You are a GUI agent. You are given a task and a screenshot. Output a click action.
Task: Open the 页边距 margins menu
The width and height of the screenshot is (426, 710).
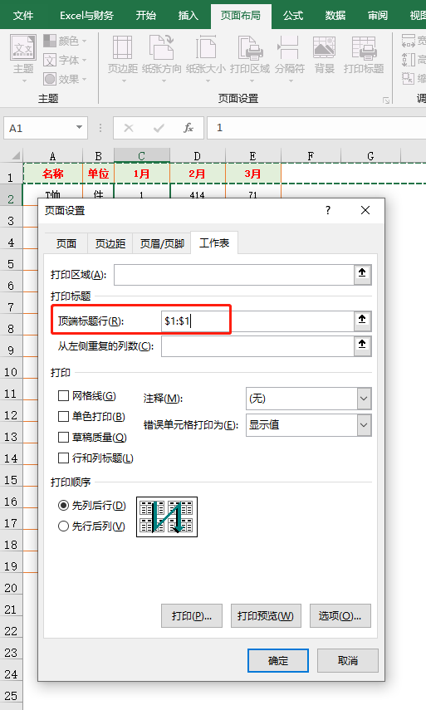pyautogui.click(x=123, y=58)
